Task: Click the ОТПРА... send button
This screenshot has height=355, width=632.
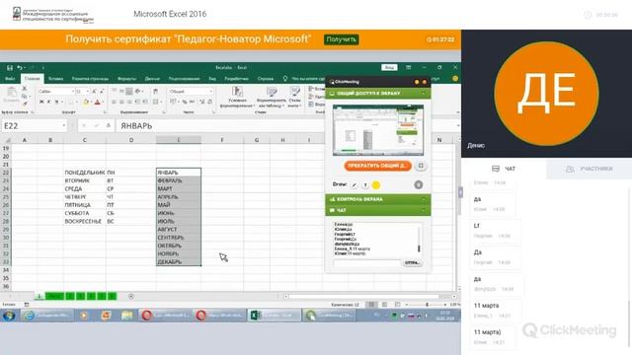Action: click(x=412, y=263)
